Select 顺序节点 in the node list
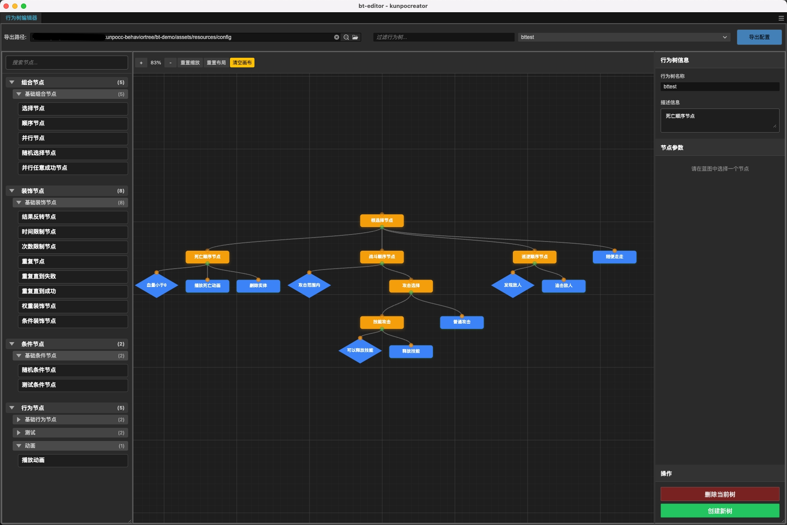Viewport: 787px width, 525px height. [73, 123]
